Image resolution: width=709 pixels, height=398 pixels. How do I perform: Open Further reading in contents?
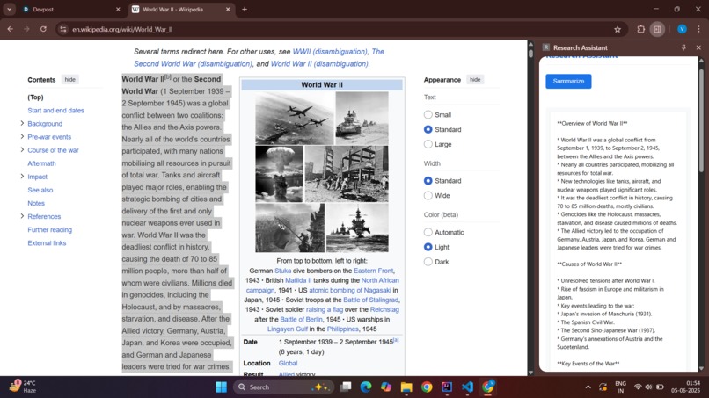point(50,230)
